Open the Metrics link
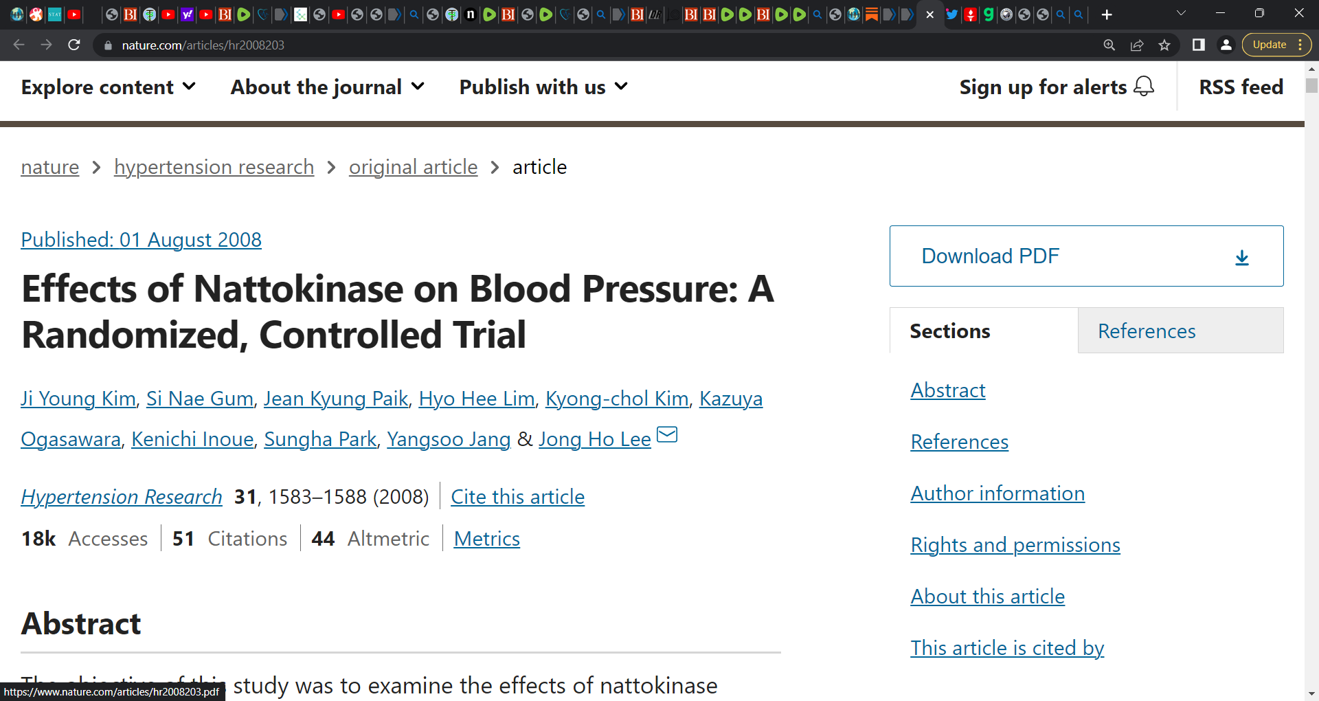 (486, 539)
